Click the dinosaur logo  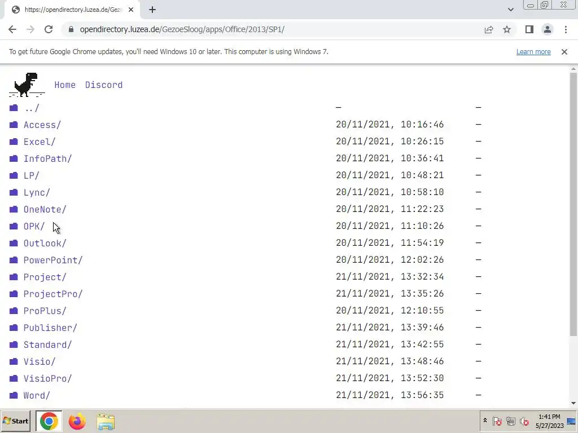point(27,85)
